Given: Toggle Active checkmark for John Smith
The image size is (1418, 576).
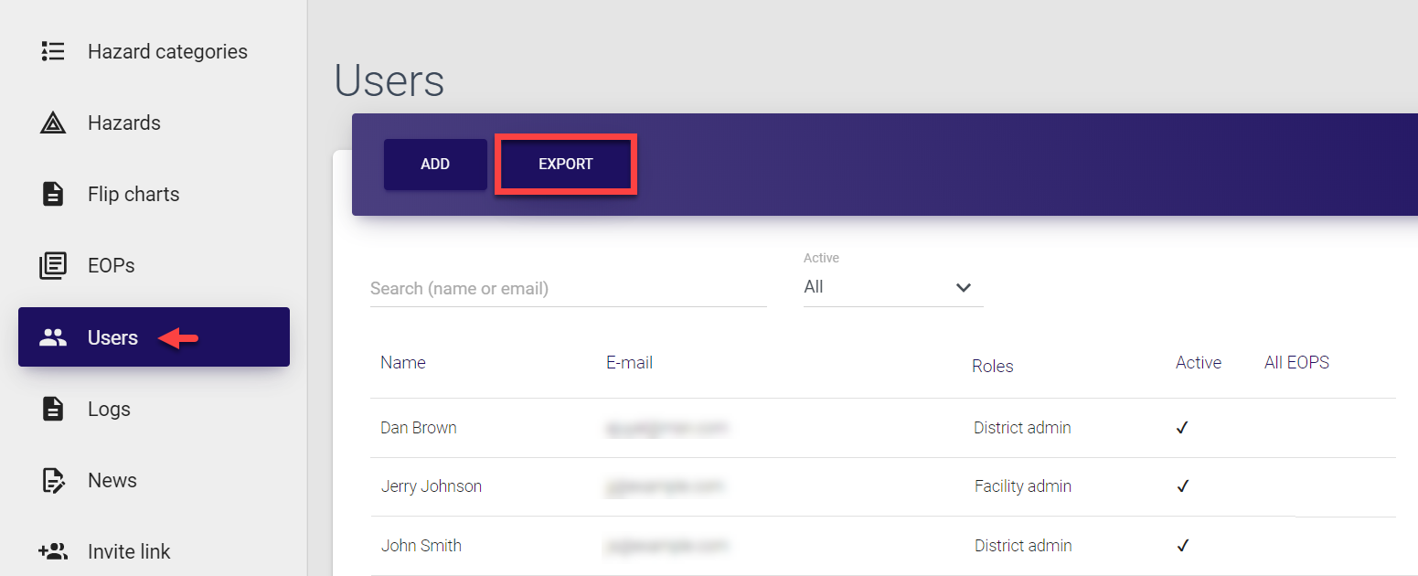Looking at the screenshot, I should 1182,546.
